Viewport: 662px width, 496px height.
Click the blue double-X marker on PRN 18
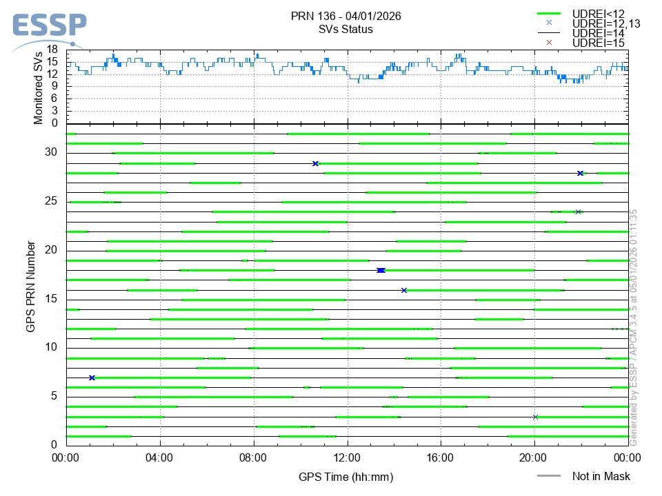coord(381,270)
